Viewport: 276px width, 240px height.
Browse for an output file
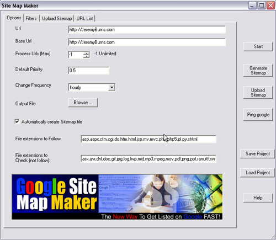(x=83, y=103)
